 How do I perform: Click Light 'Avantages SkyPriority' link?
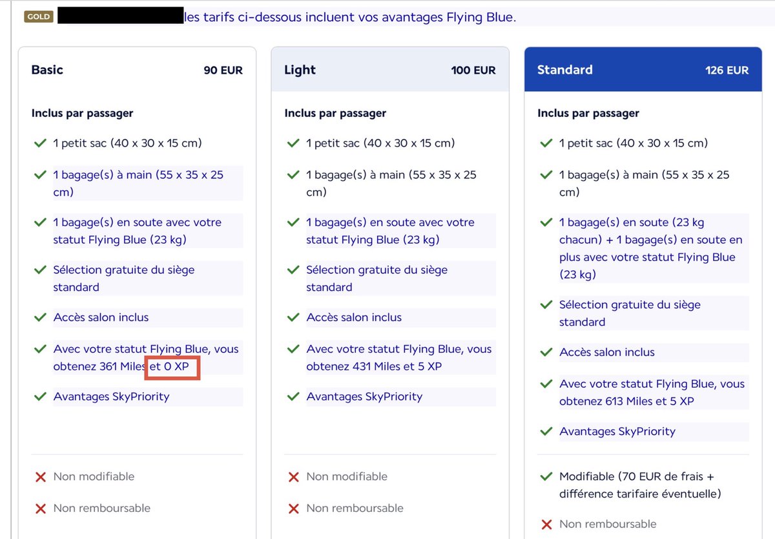pyautogui.click(x=364, y=396)
